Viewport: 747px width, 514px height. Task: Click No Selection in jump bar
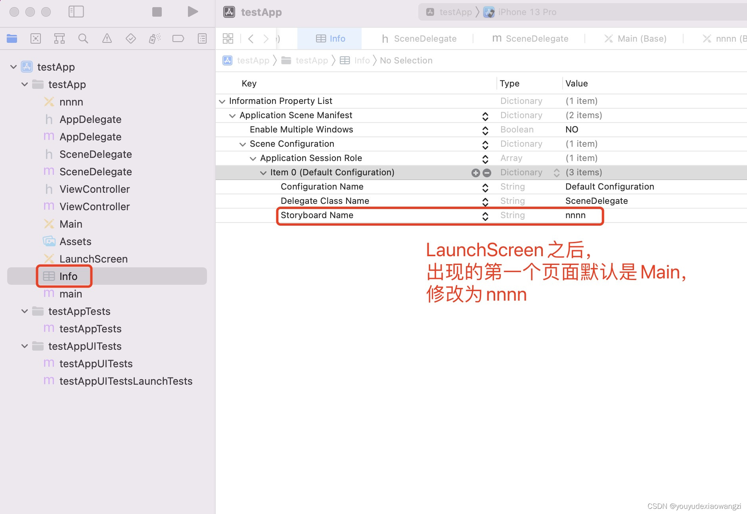[x=406, y=60]
